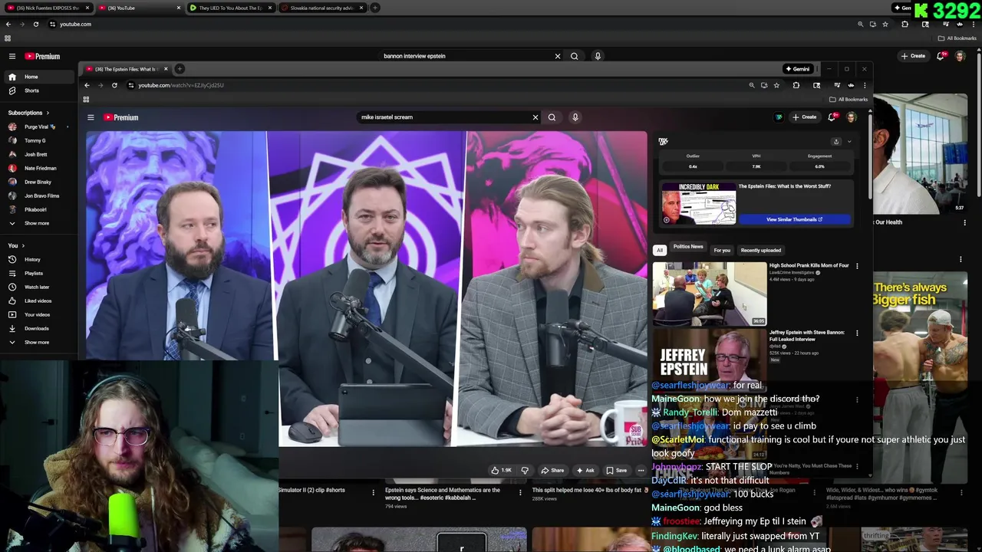Click Create button in front YouTube window

tap(804, 117)
